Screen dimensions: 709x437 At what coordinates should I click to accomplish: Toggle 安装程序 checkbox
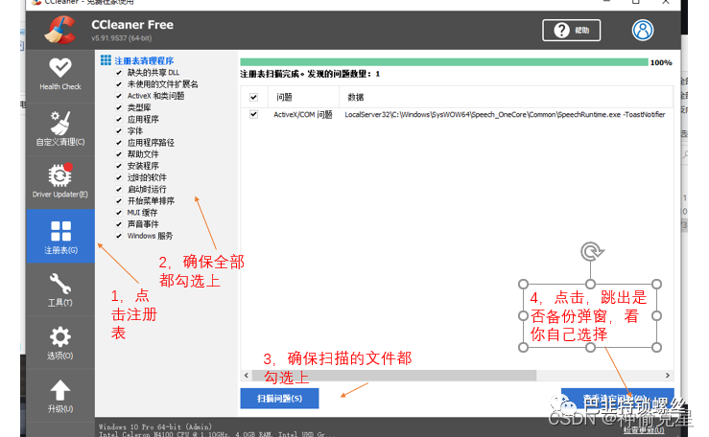119,166
